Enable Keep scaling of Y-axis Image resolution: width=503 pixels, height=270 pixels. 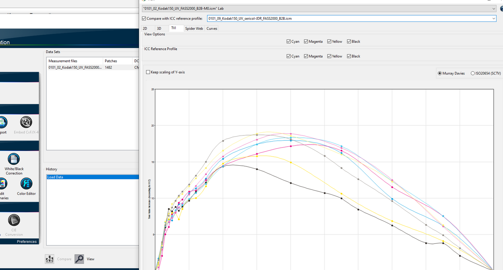coord(148,72)
